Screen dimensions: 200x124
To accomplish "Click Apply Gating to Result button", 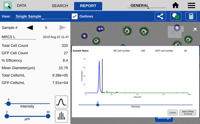I will [187, 112].
